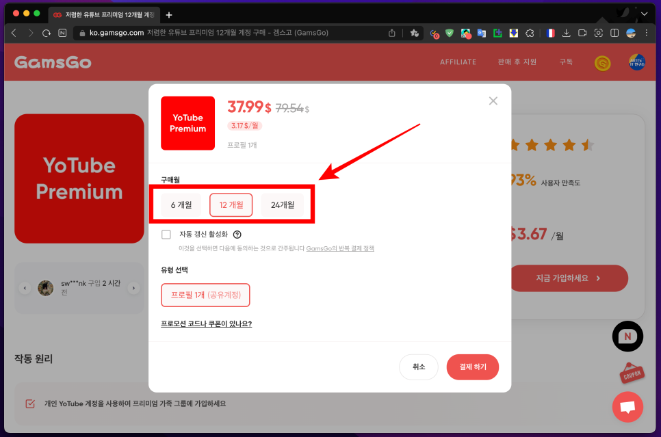Open 판매 후 지원 menu item
Screen dimensions: 661x437
(517, 62)
